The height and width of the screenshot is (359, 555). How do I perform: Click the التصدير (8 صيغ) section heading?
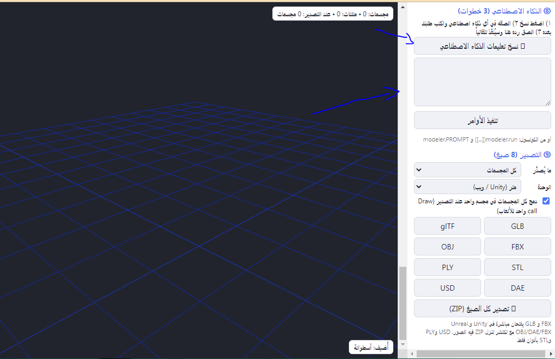(x=522, y=155)
